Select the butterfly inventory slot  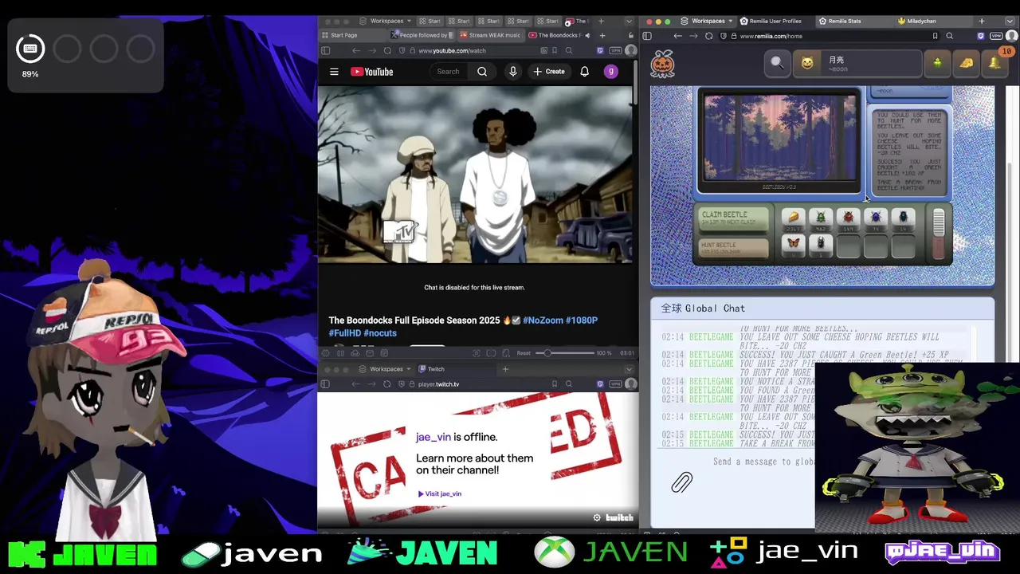tap(793, 246)
